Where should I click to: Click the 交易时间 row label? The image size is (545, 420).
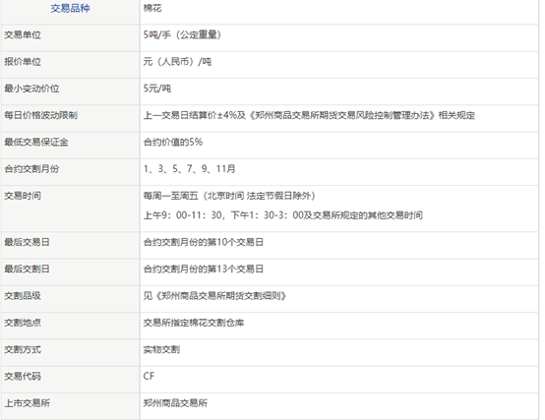tap(23, 196)
